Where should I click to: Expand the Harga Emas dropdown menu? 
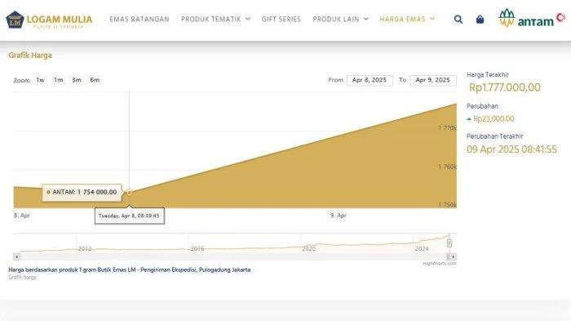[407, 20]
